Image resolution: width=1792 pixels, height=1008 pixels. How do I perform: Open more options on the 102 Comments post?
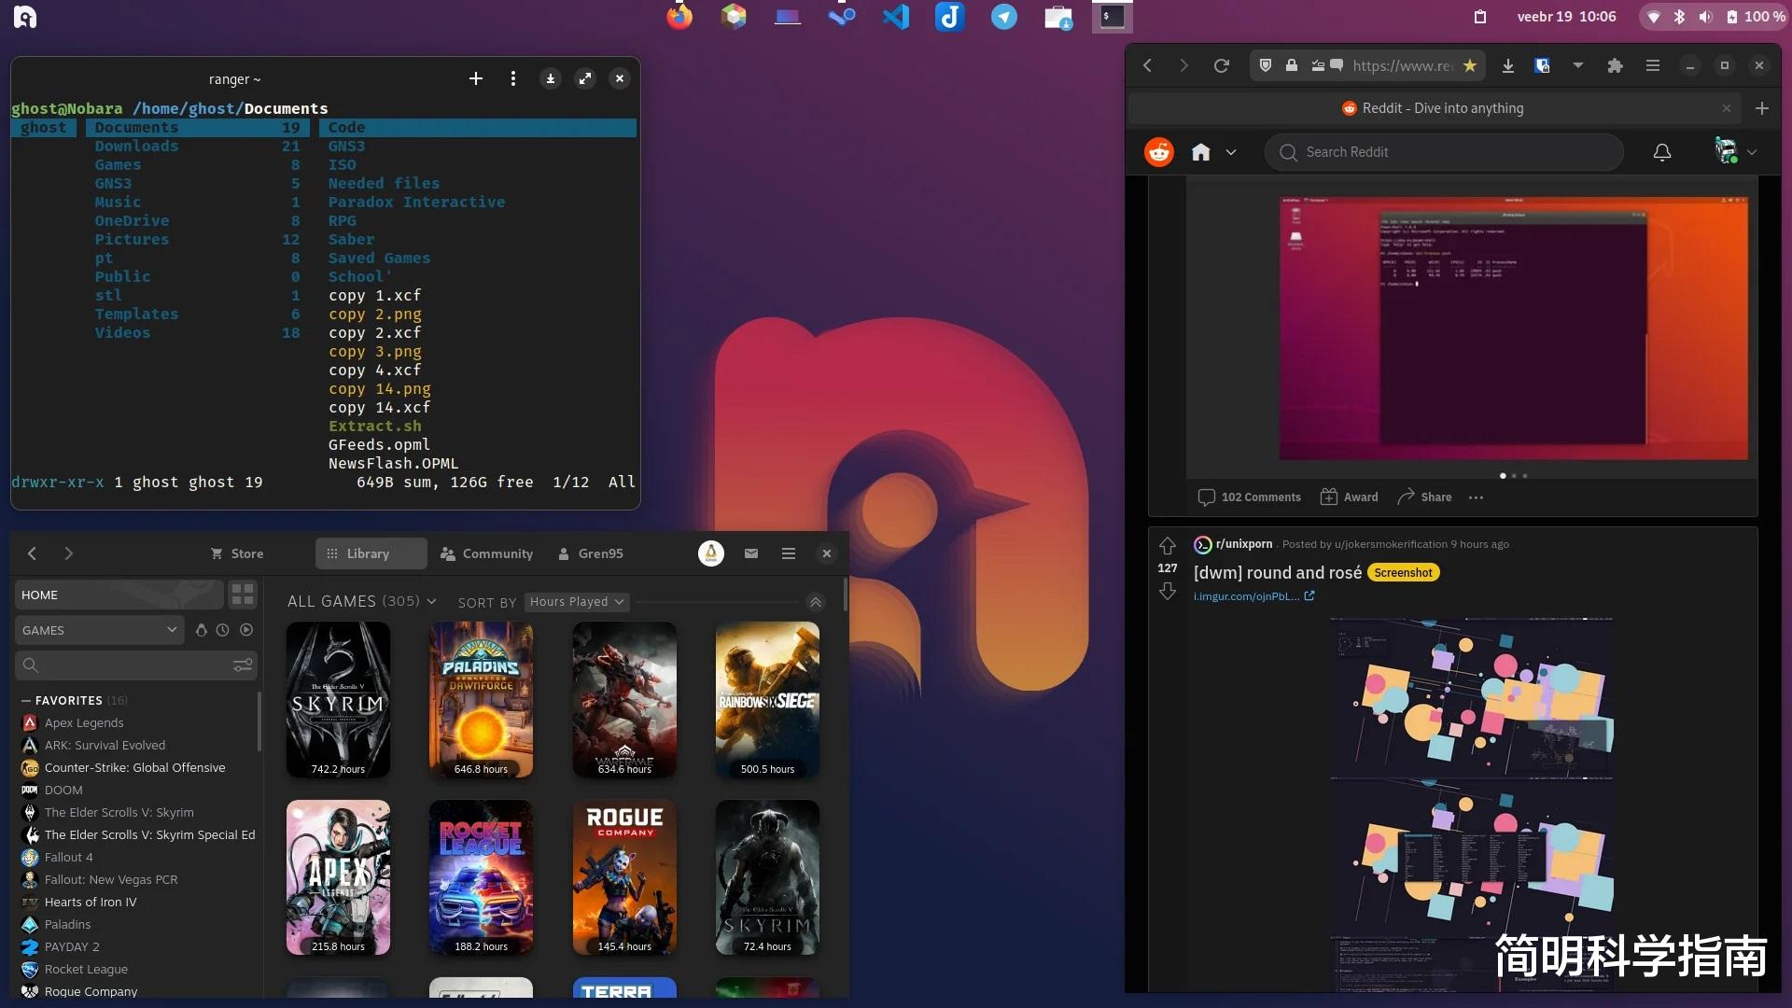1476,497
